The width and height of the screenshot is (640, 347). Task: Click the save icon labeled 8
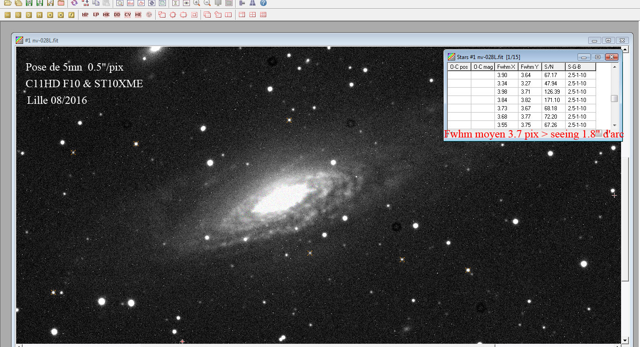click(39, 3)
